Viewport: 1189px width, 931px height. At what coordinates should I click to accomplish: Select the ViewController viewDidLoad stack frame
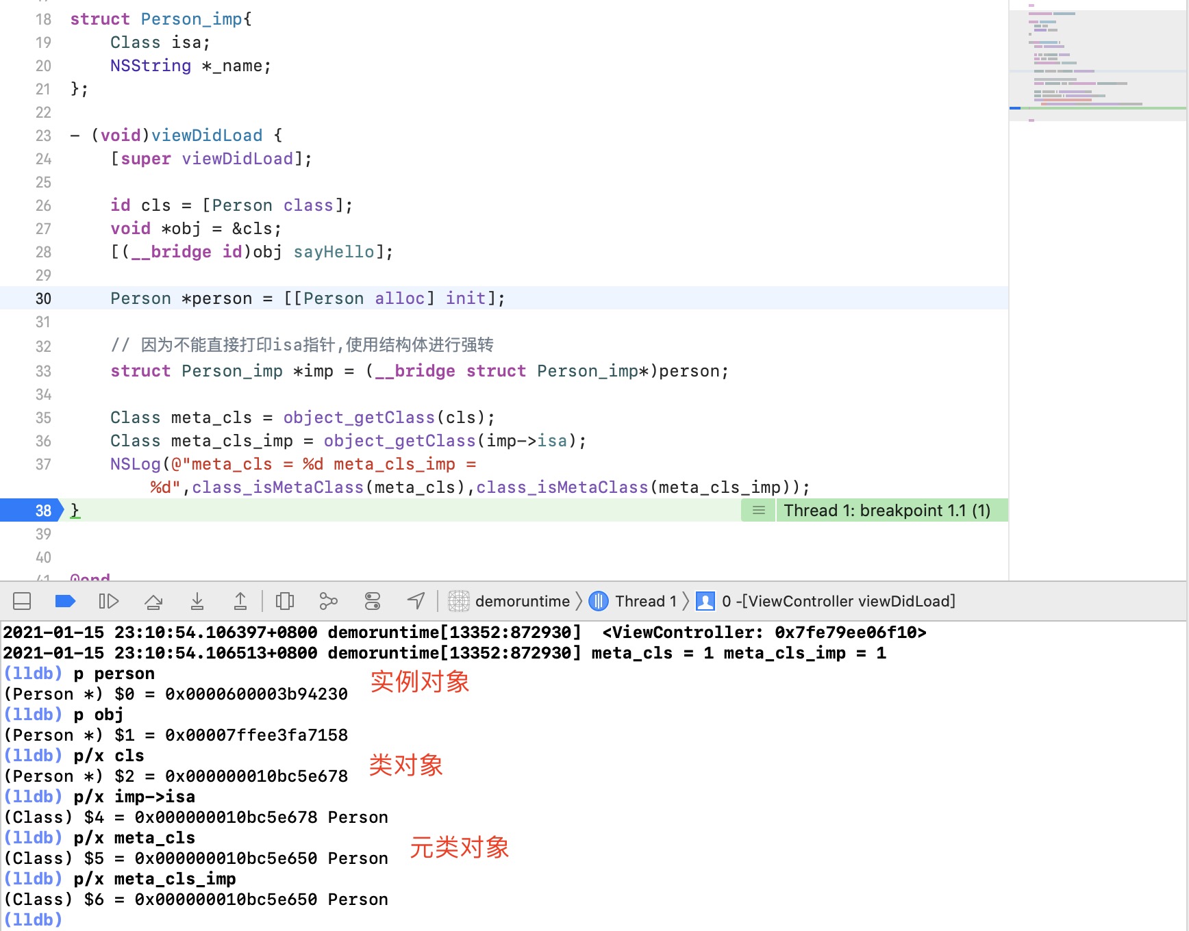click(837, 601)
